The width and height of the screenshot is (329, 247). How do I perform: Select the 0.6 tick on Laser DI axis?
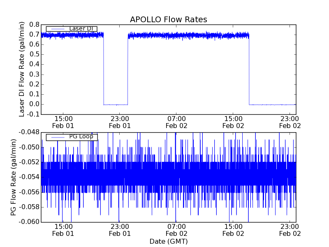tap(34, 44)
